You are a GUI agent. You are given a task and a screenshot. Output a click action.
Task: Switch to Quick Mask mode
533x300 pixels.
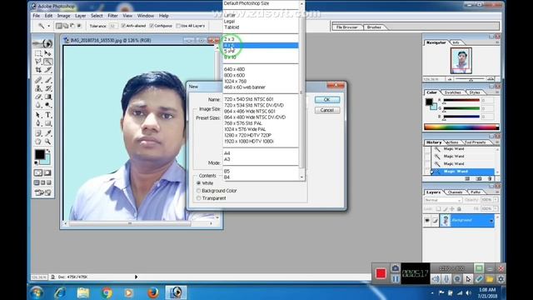[47, 172]
